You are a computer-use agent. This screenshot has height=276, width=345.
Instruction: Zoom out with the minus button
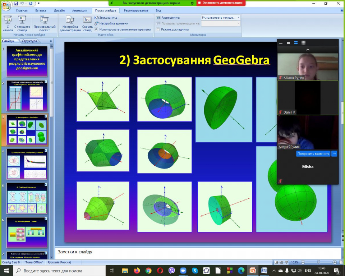click(303, 262)
